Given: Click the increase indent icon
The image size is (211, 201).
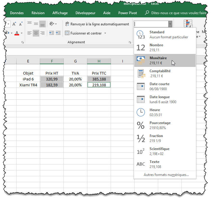Looking at the screenshot, I should (x=58, y=33).
